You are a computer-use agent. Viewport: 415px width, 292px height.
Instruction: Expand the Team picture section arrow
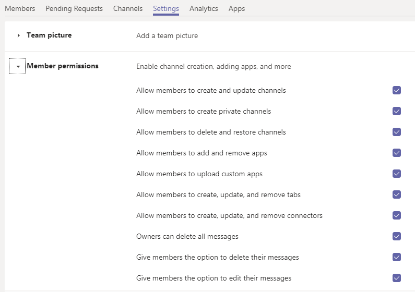18,36
